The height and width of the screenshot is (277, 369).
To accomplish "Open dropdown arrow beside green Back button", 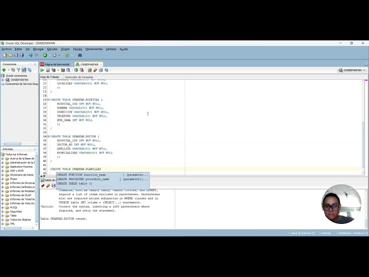I will point(50,55).
